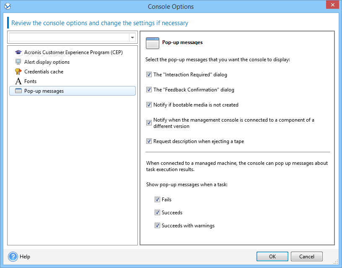The height and width of the screenshot is (268, 342).
Task: Uncheck Request description when ejecting a tape
Action: point(149,141)
